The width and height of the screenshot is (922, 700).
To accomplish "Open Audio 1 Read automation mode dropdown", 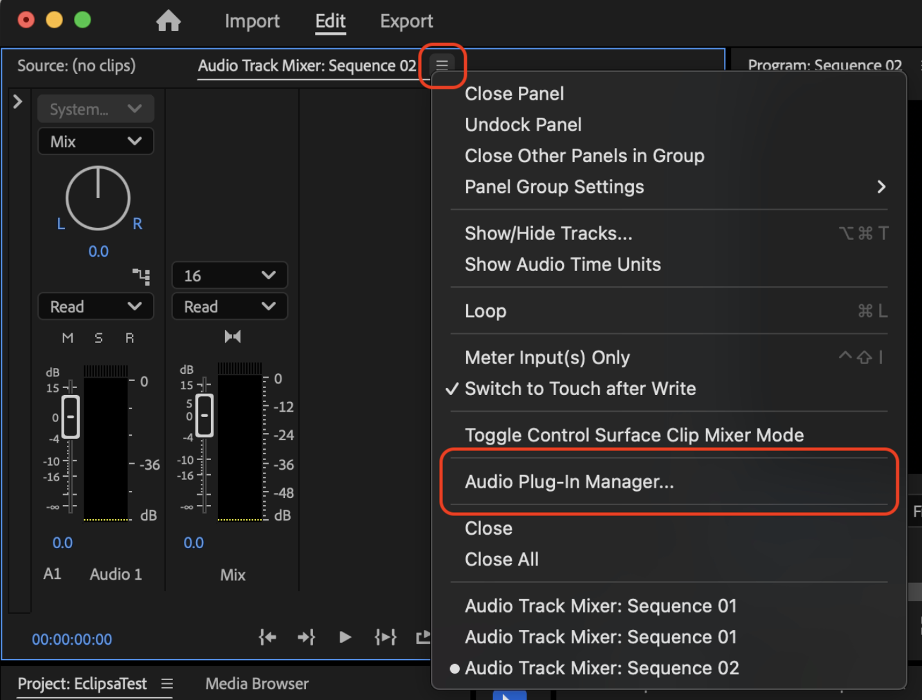I will click(96, 307).
